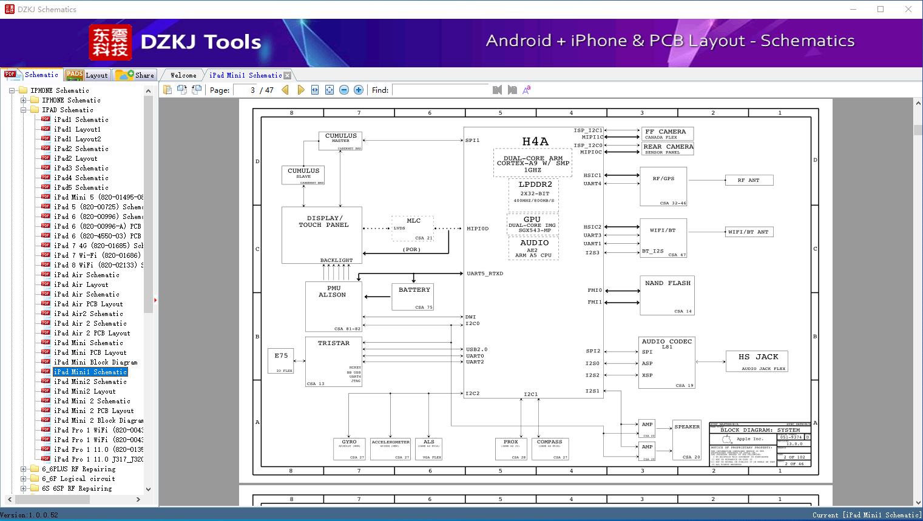Expand the 6_6PLUS RF Repairing folder

point(22,468)
